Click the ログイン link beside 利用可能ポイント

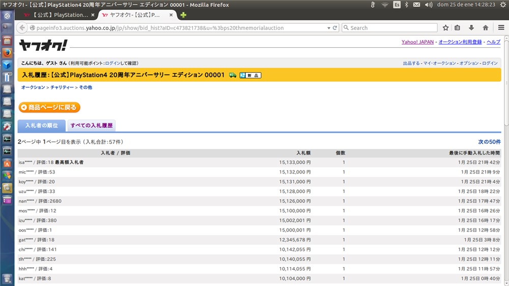[x=112, y=63]
